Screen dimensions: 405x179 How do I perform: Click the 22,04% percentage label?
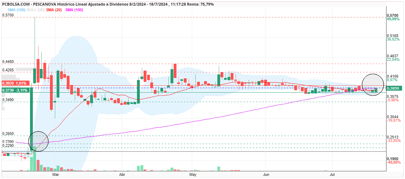click(393, 59)
